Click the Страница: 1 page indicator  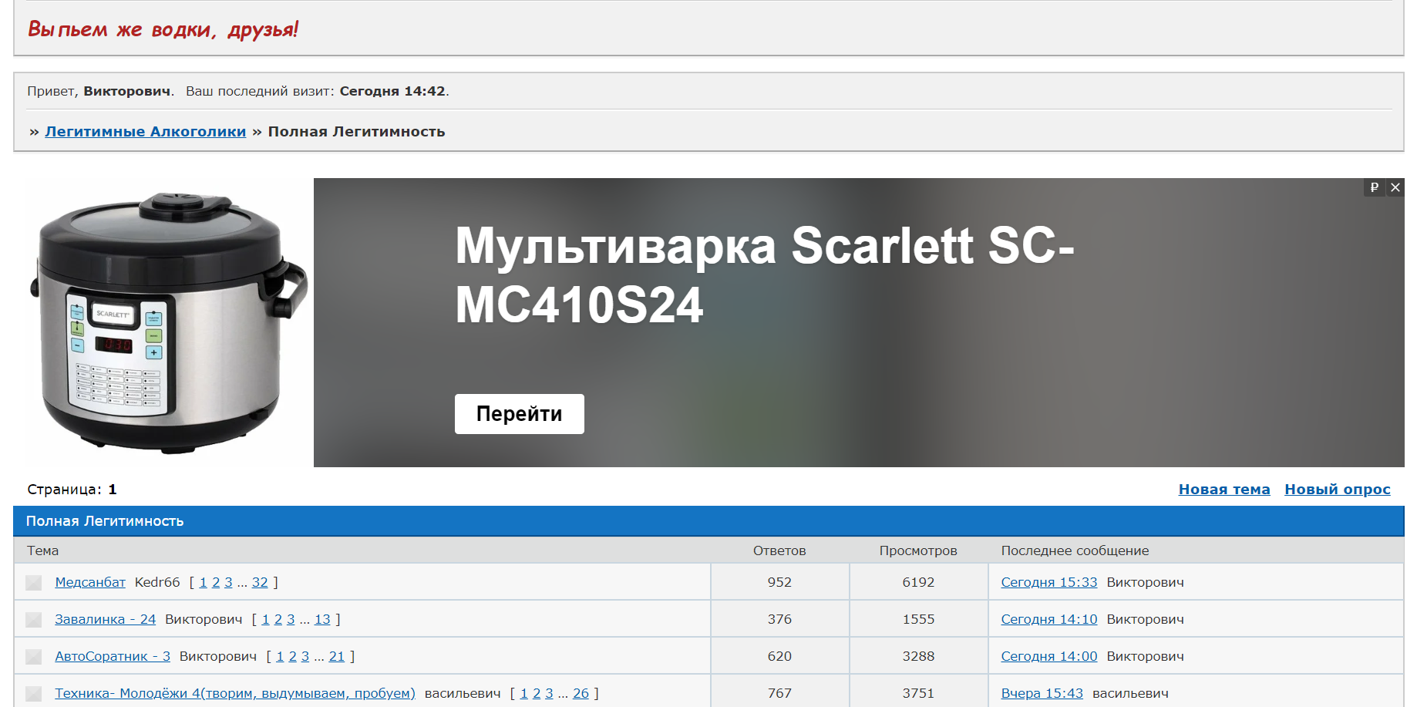pyautogui.click(x=72, y=490)
